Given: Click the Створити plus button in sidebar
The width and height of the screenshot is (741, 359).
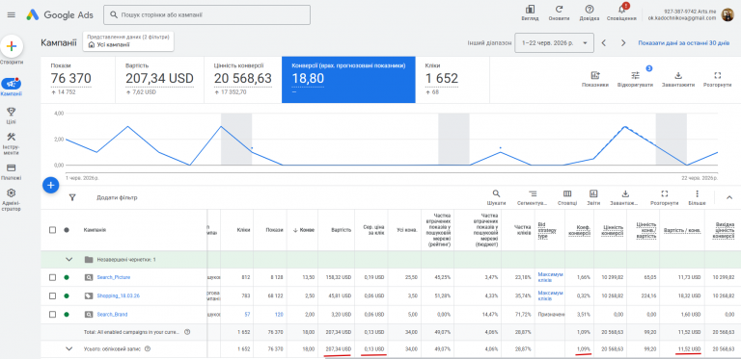Looking at the screenshot, I should (12, 46).
